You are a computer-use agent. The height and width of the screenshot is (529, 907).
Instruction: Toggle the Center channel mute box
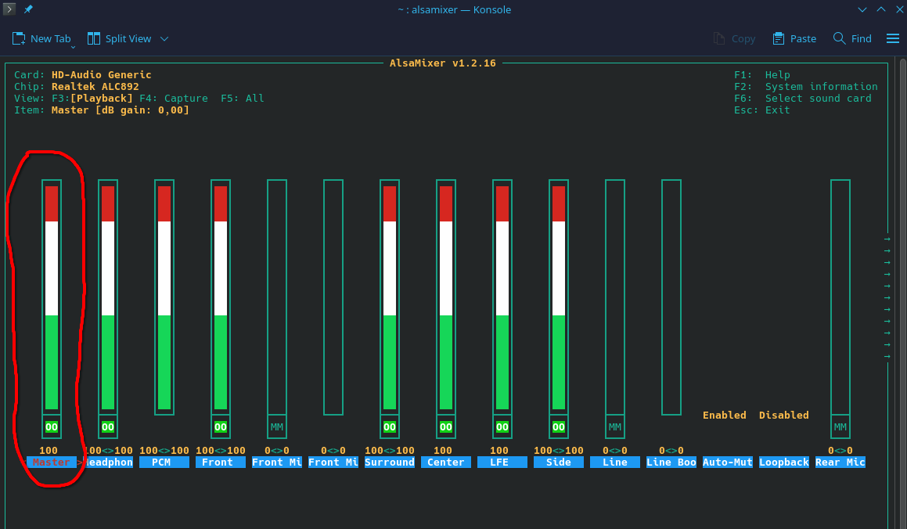[446, 427]
